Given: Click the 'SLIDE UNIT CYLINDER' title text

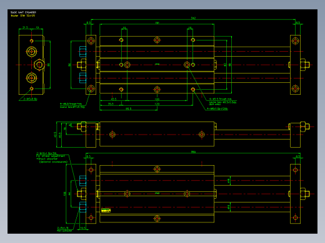Looking at the screenshot, I should (x=23, y=12).
